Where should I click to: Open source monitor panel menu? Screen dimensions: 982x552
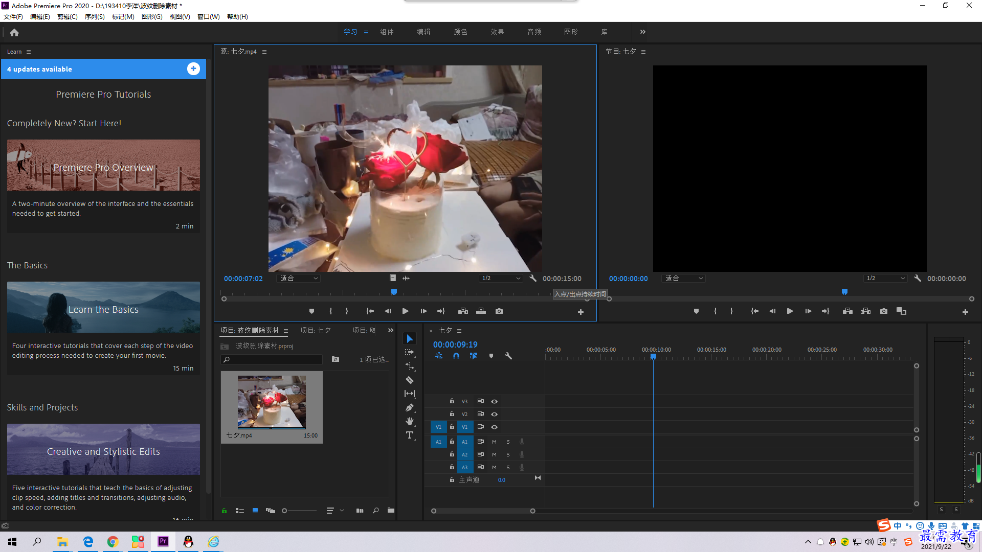[x=264, y=52]
